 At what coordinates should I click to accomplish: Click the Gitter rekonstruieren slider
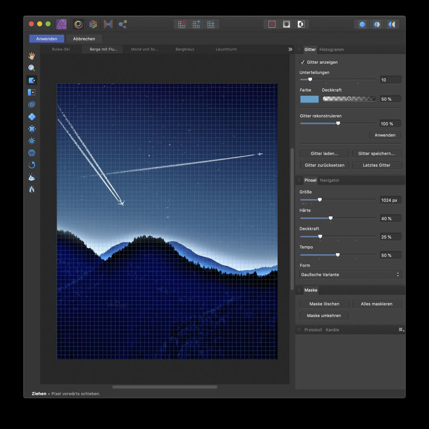(x=338, y=124)
